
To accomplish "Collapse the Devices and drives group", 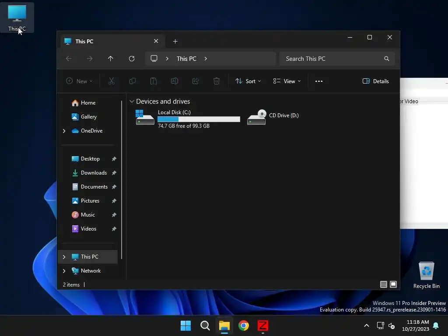I will (x=132, y=101).
